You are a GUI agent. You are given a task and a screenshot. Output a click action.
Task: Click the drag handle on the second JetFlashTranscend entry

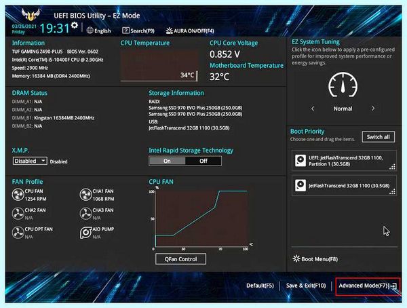(x=393, y=192)
